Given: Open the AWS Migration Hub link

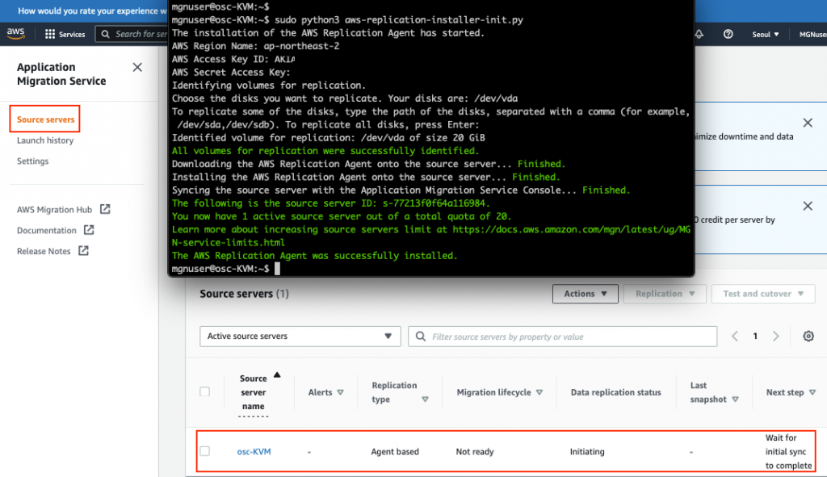Looking at the screenshot, I should tap(54, 209).
